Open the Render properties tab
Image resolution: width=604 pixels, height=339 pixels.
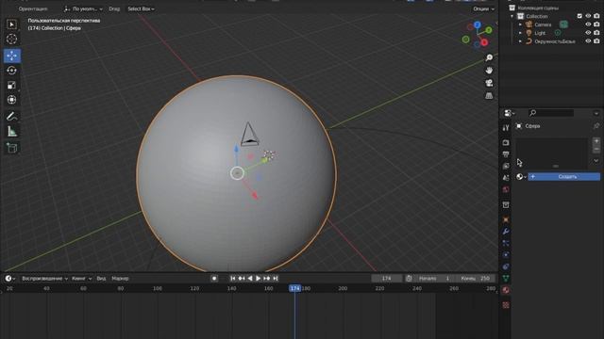506,142
